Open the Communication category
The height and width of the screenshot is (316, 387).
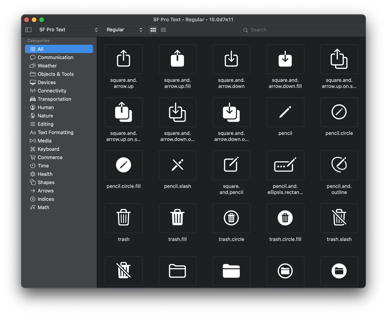click(x=59, y=57)
